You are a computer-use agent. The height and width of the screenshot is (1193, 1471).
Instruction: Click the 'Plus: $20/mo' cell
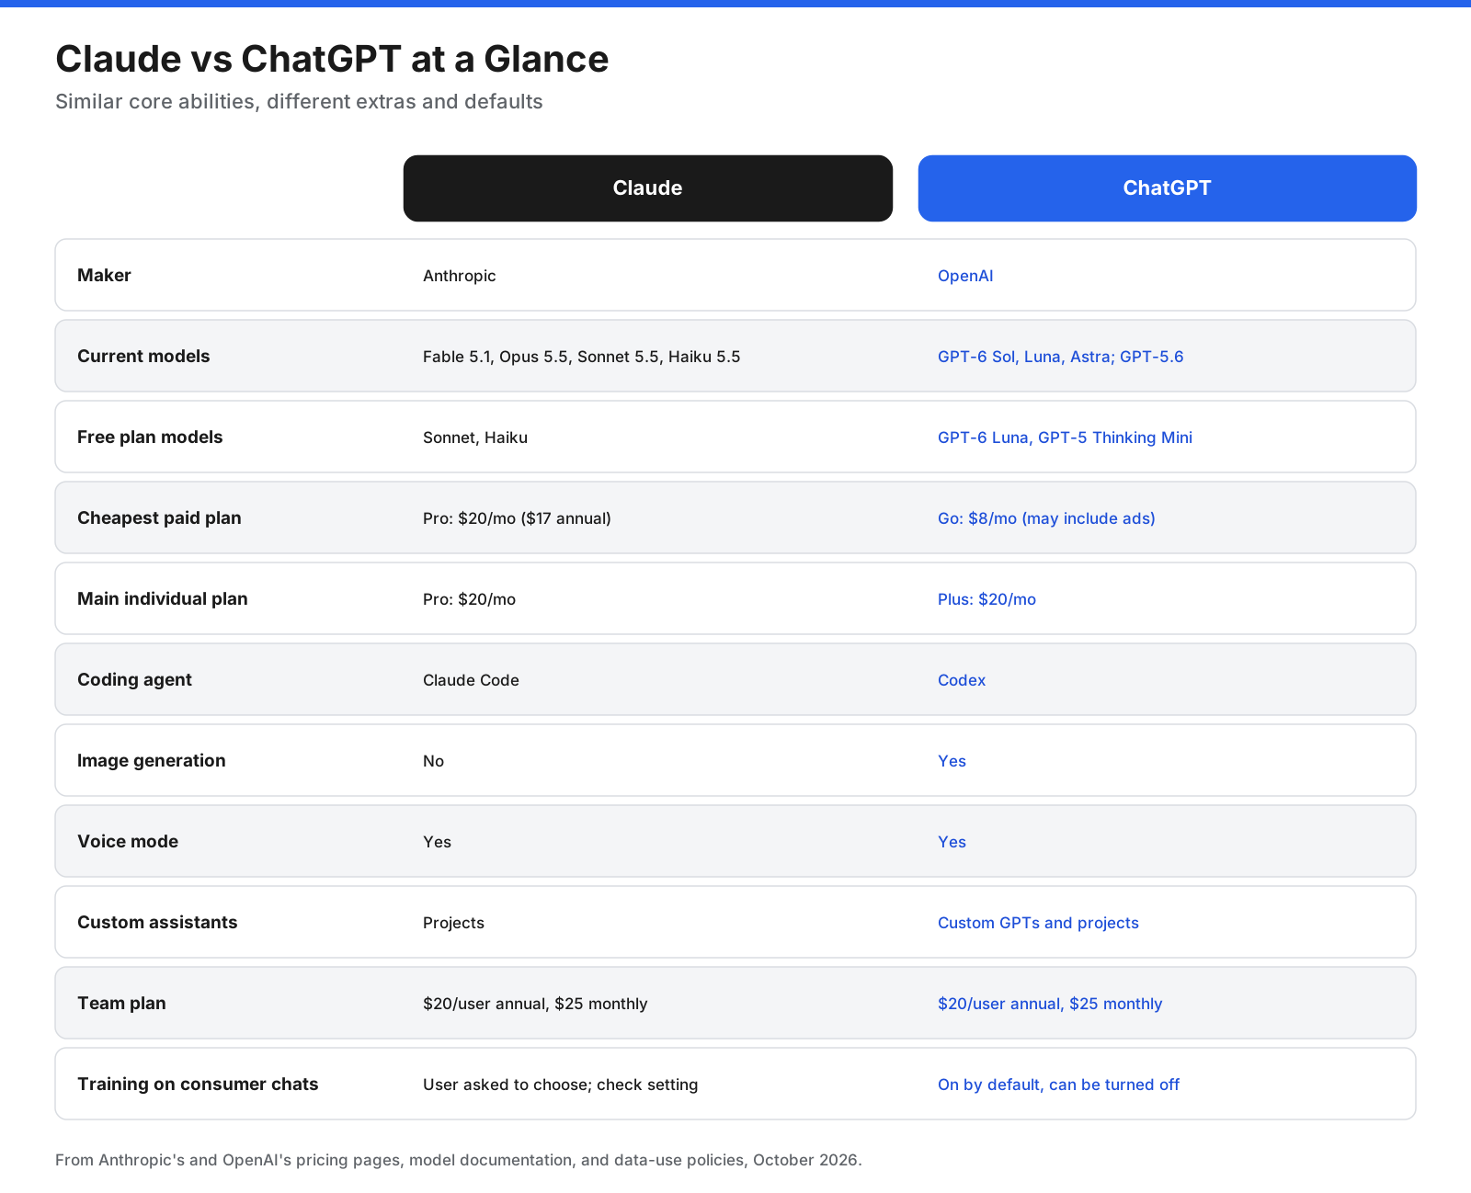pyautogui.click(x=986, y=599)
